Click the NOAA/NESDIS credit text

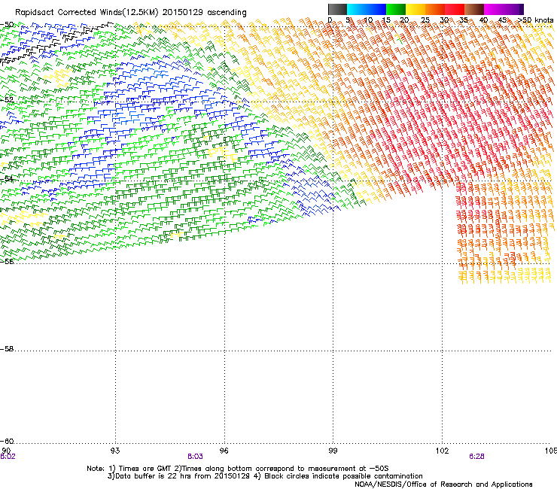click(443, 484)
